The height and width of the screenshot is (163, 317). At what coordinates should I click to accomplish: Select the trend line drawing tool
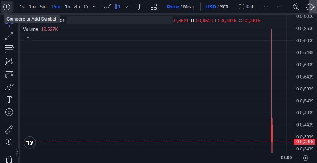(x=9, y=36)
